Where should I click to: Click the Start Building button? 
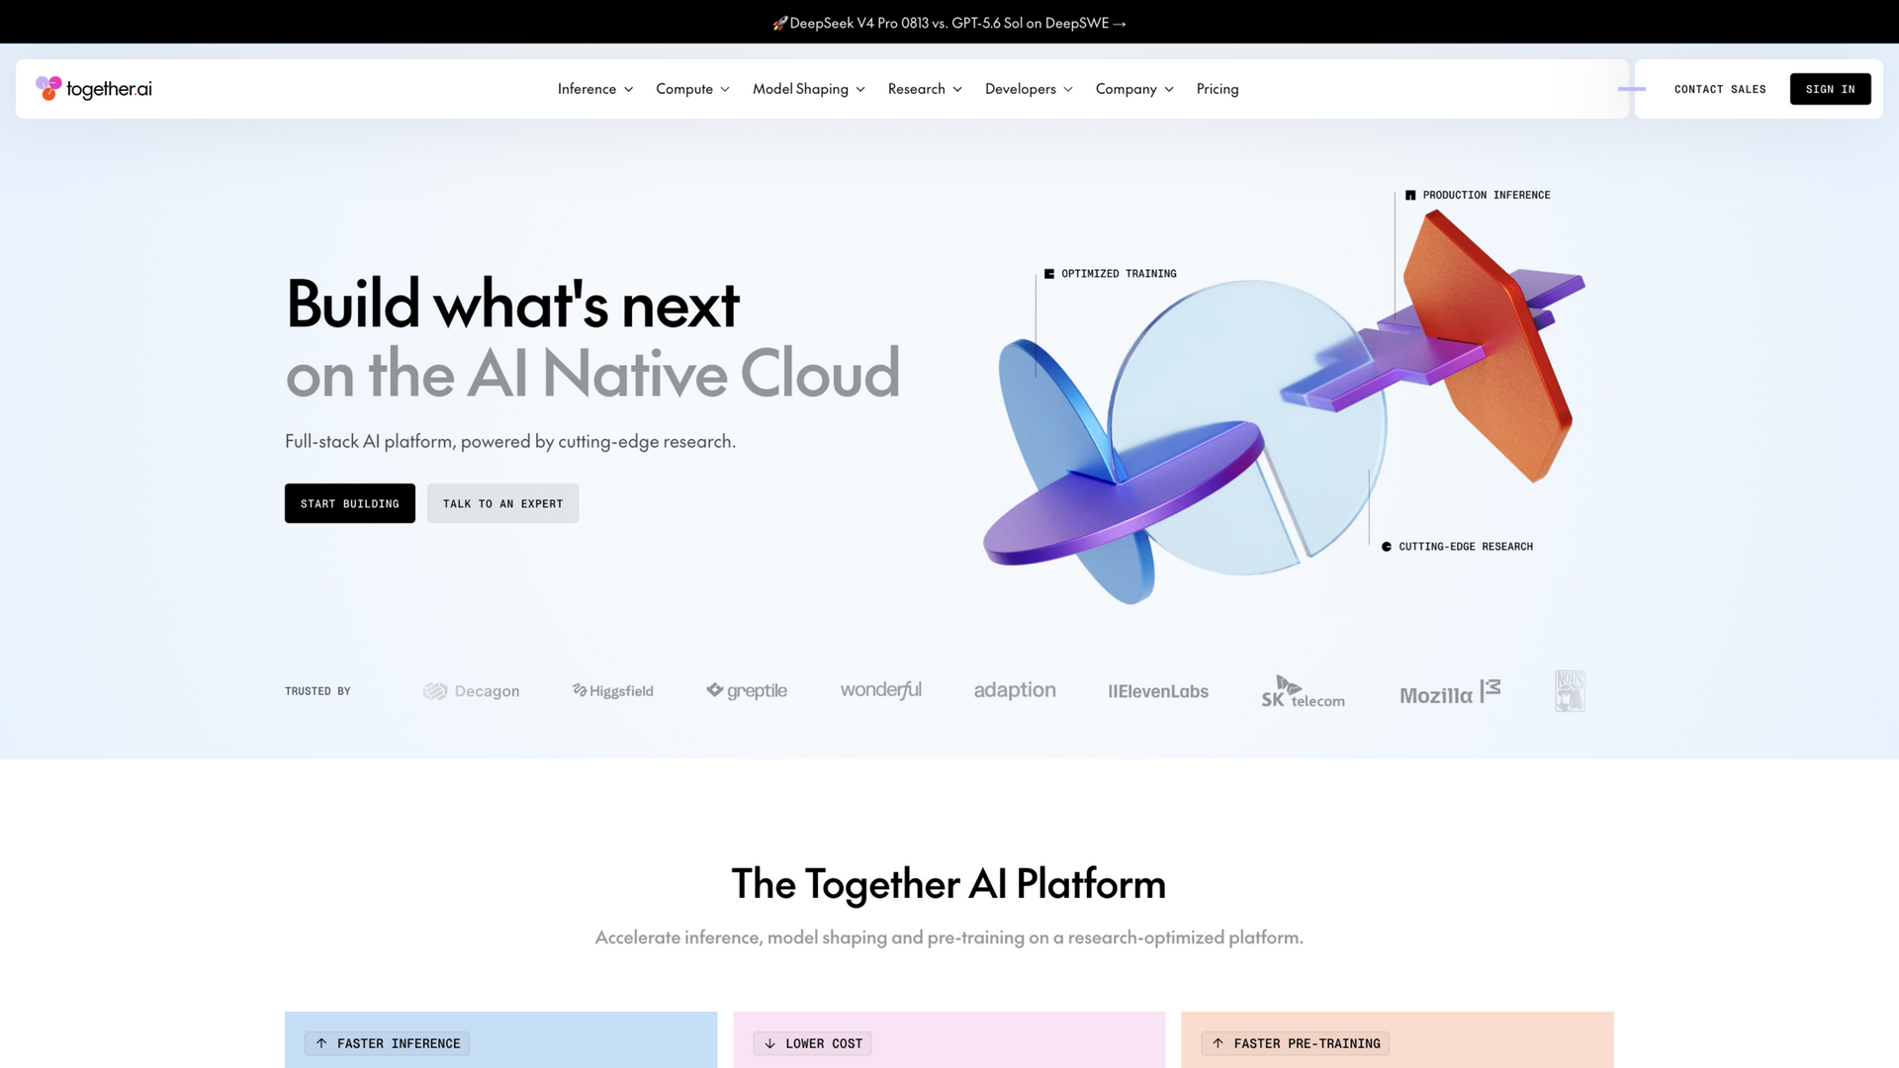tap(350, 503)
